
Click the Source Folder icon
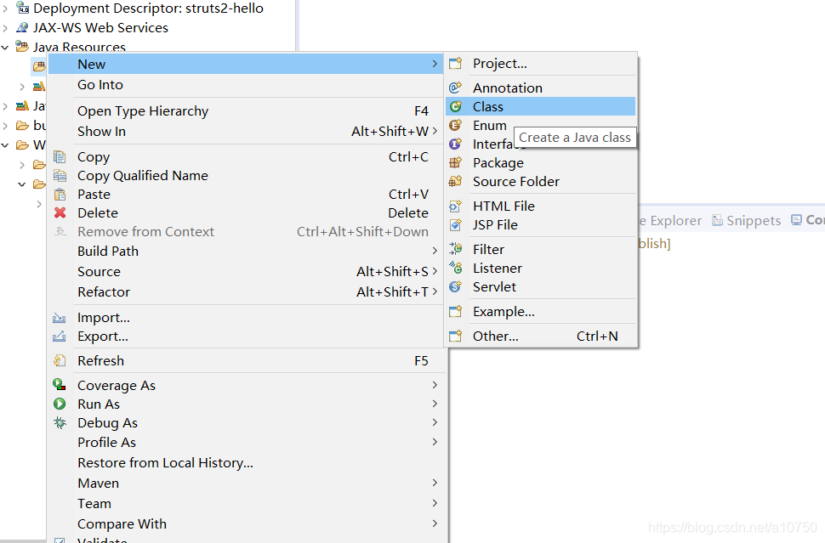[x=455, y=181]
